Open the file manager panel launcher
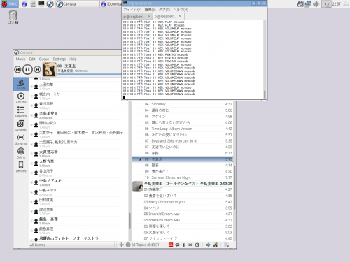 pos(33,4)
